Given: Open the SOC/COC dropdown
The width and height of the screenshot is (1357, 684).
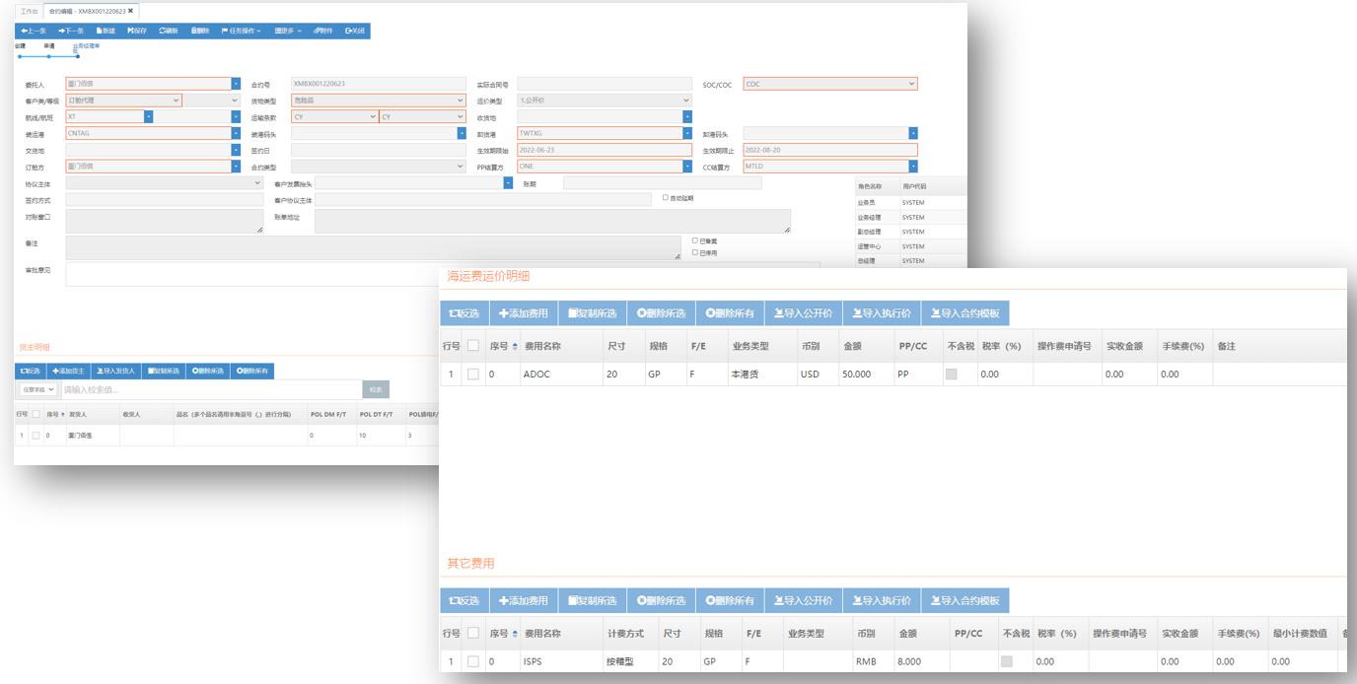Looking at the screenshot, I should coord(829,84).
